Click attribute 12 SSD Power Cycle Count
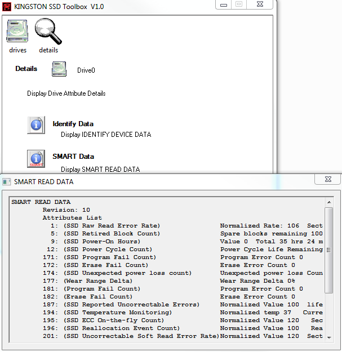The height and width of the screenshot is (352, 342). tap(100, 249)
